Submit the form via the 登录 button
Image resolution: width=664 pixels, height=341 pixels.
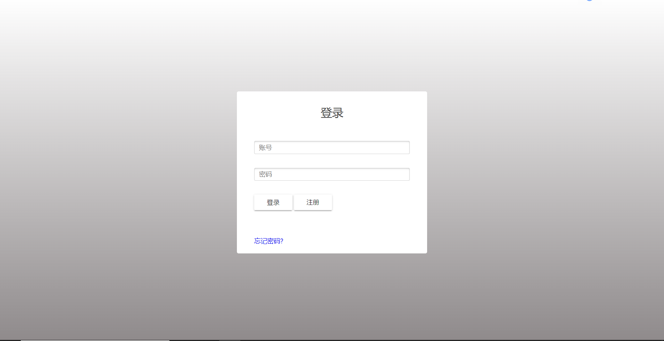point(273,202)
